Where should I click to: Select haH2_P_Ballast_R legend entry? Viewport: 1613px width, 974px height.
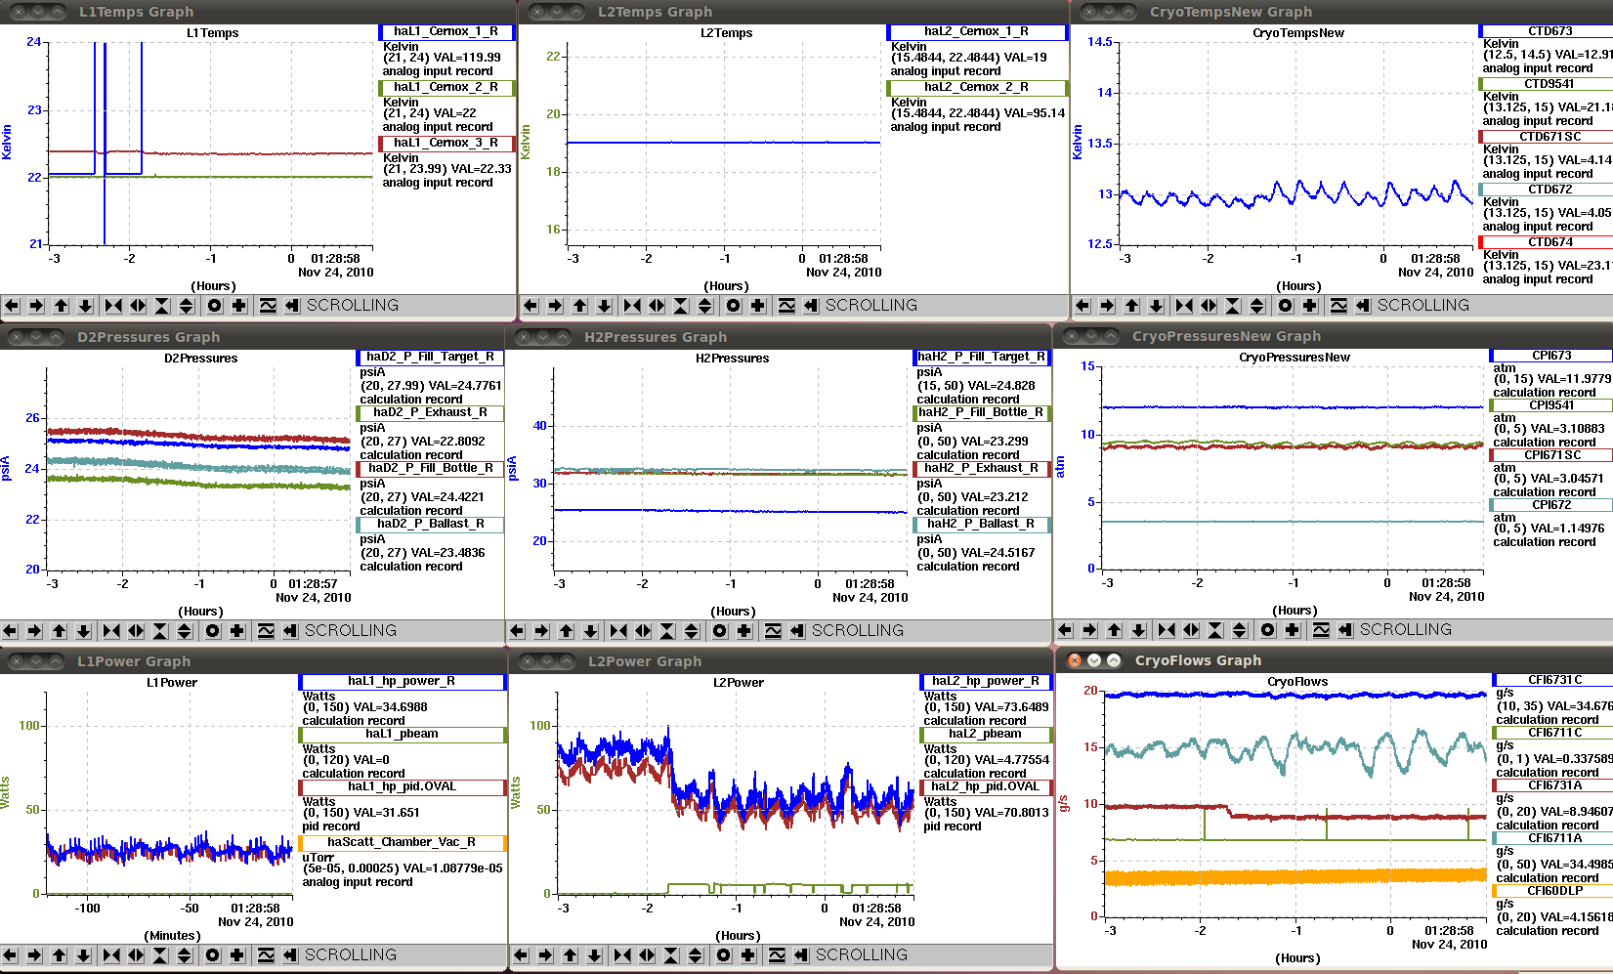tap(981, 525)
